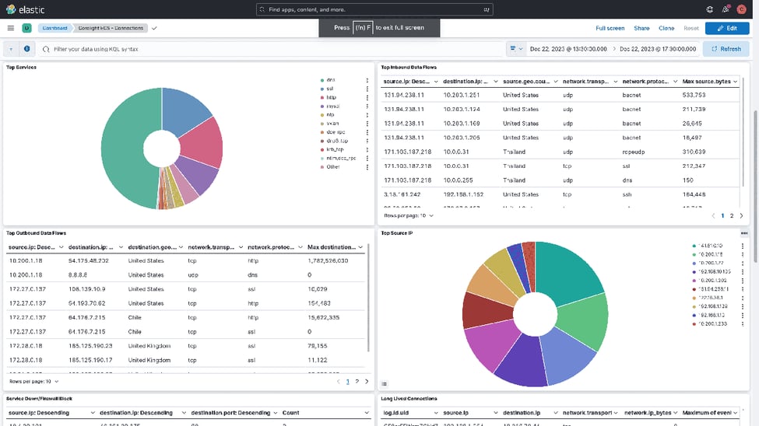Open the date quick menu calendar dropdown

(x=516, y=48)
